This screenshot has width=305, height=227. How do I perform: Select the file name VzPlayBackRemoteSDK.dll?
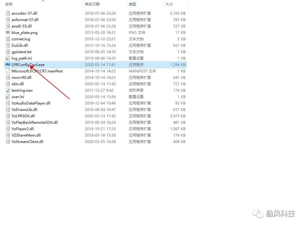pos(34,123)
